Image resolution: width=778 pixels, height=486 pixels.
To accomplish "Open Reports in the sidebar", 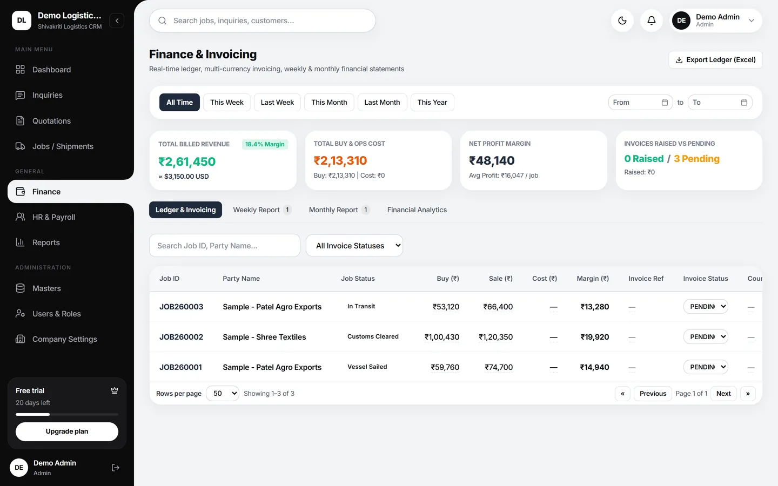I will coord(67,242).
